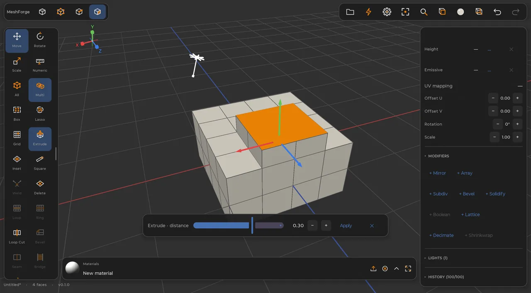
Task: Select the Weld tool
Action: tap(17, 188)
